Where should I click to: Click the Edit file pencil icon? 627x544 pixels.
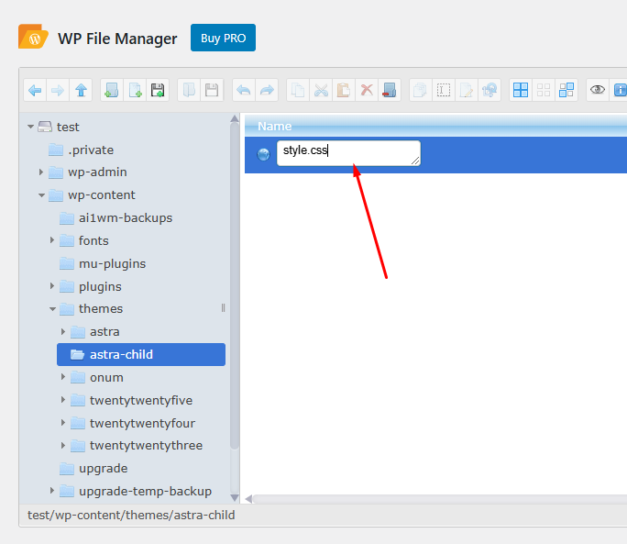[467, 90]
